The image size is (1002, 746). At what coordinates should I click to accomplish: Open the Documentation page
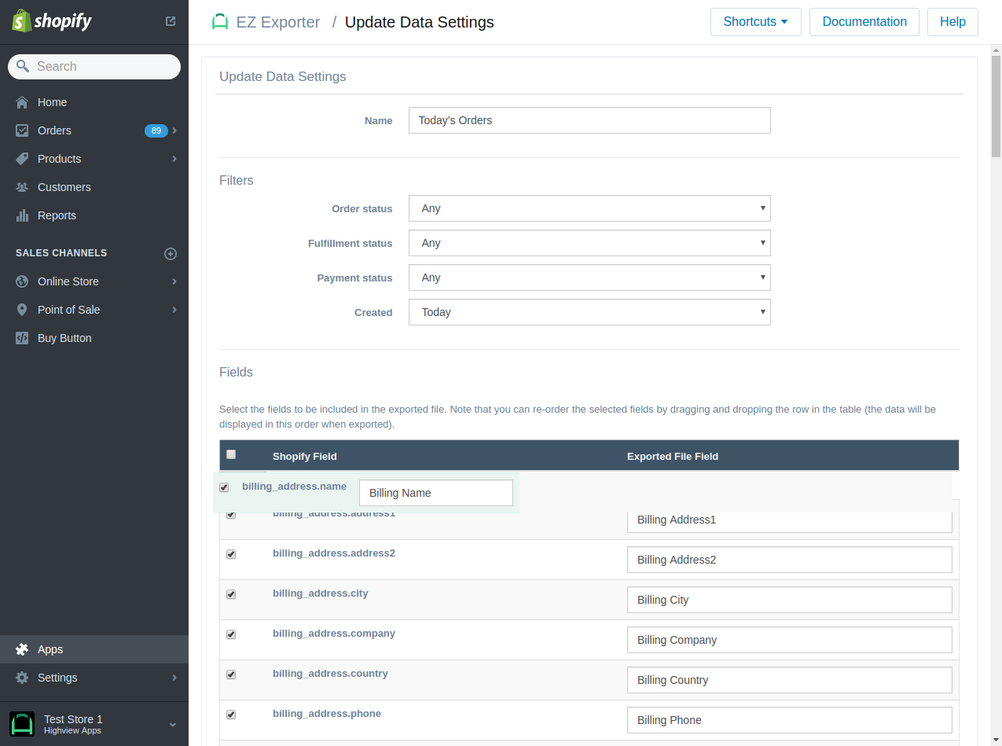click(864, 21)
